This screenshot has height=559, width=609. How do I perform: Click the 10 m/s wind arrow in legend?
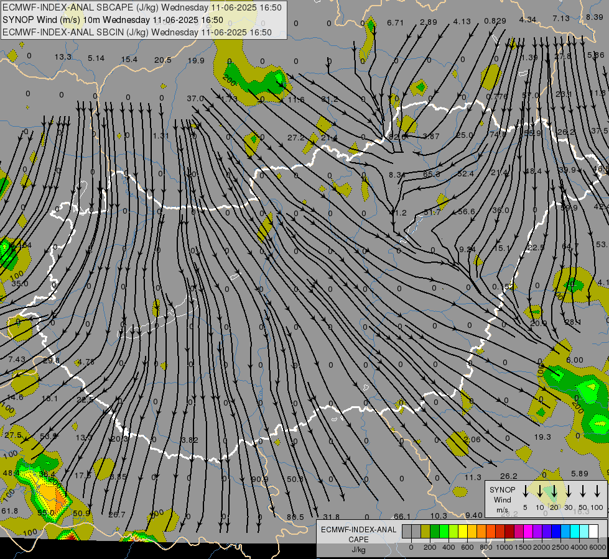(539, 491)
